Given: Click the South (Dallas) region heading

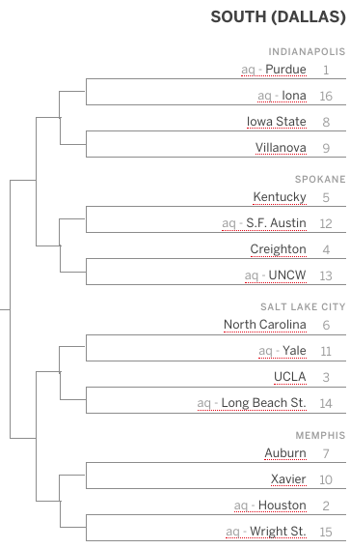Looking at the screenshot, I should tap(278, 16).
